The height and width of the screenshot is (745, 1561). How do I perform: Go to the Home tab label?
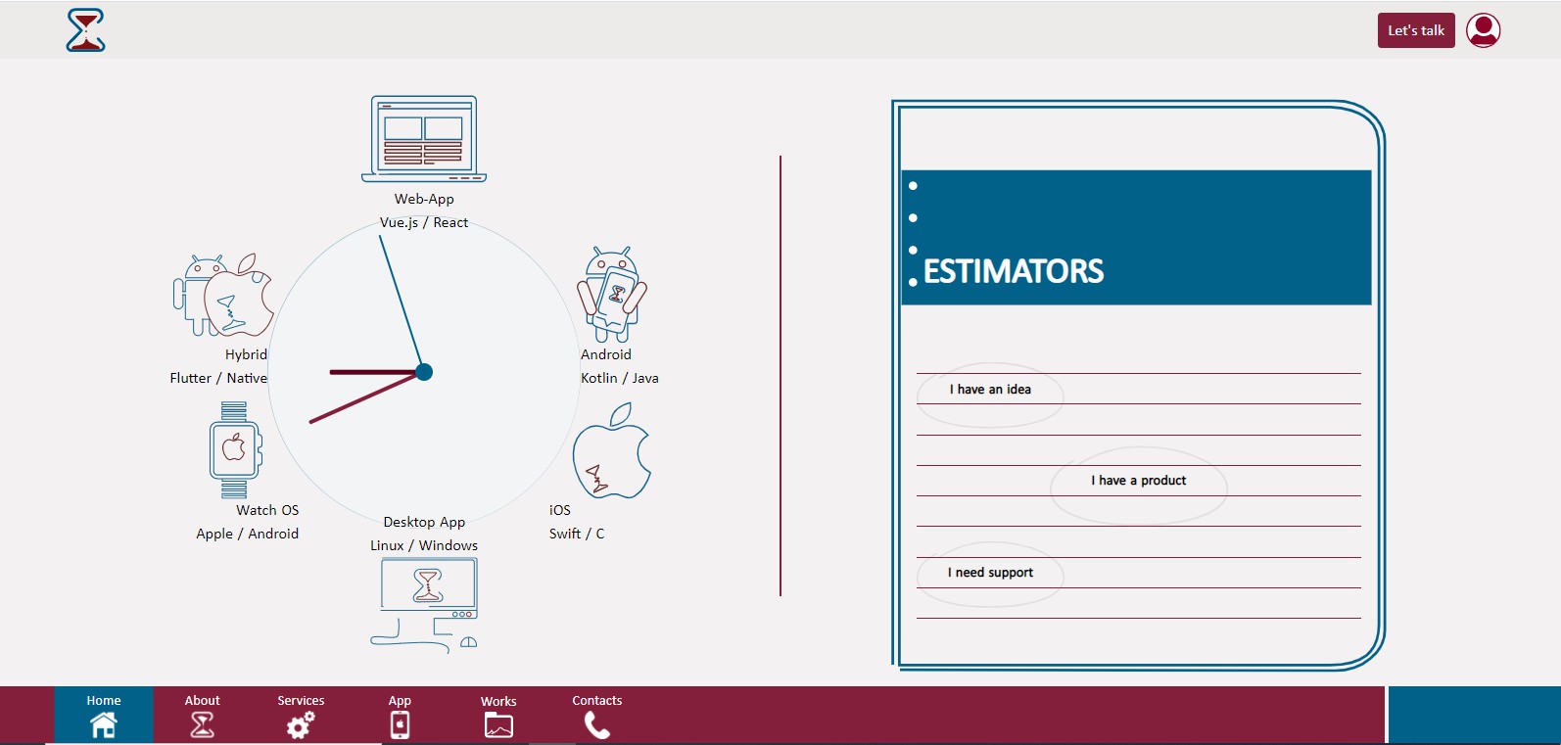click(x=104, y=700)
